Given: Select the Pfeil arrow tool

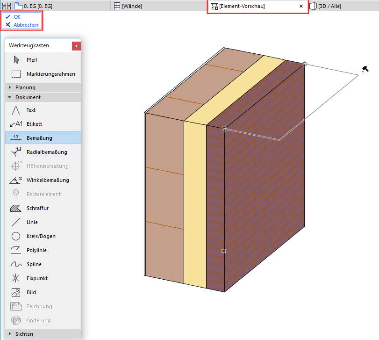Looking at the screenshot, I should [x=43, y=60].
